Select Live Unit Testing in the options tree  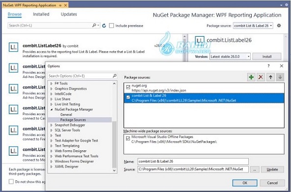point(67,104)
